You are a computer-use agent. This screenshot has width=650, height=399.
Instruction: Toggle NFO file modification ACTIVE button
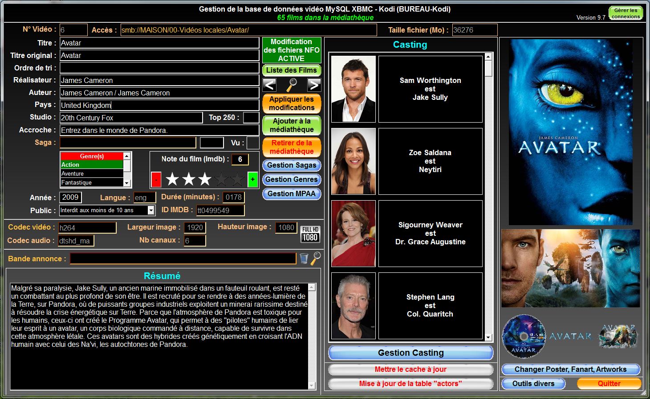point(292,50)
